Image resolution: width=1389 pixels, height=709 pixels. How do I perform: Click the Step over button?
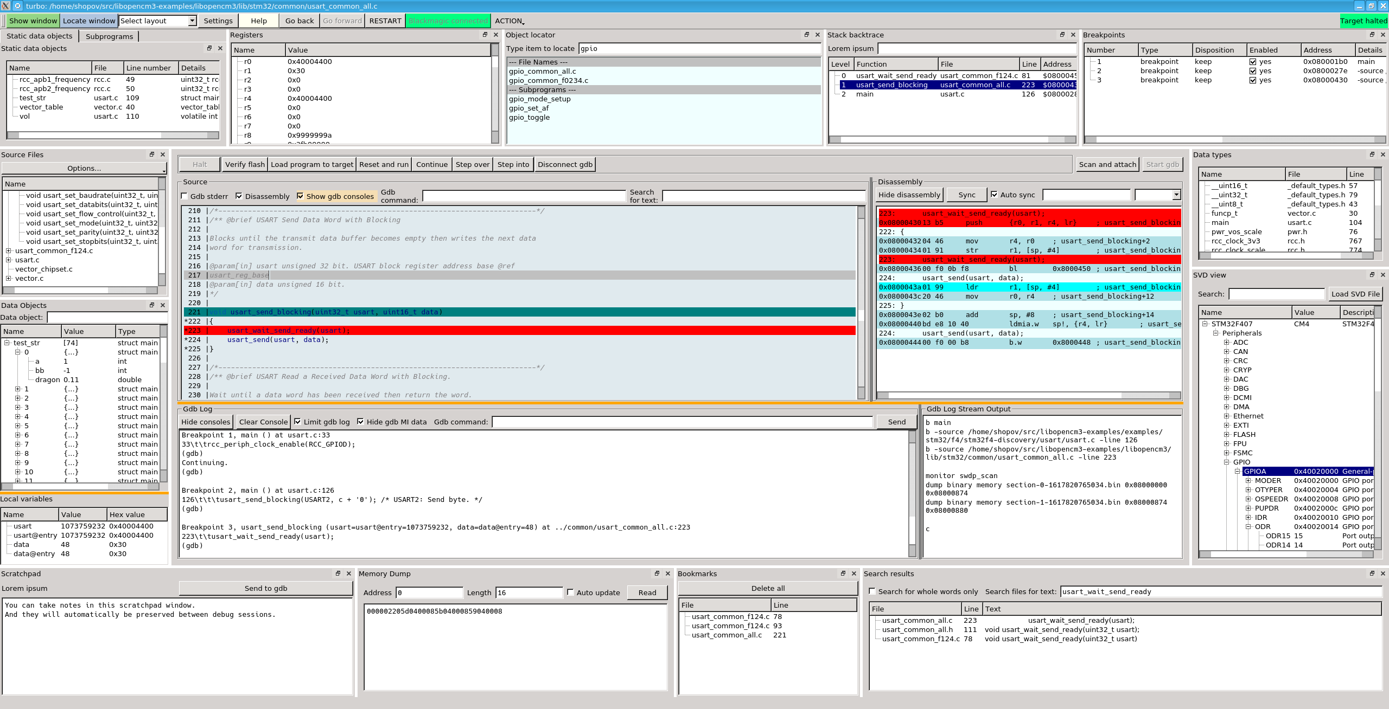(x=472, y=164)
